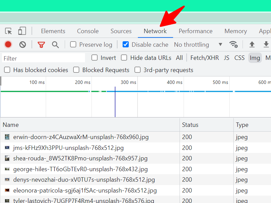
Task: Tick the Invert filter checkbox
Action: (95, 58)
